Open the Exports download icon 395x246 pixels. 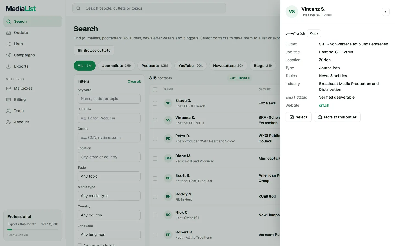[9, 66]
